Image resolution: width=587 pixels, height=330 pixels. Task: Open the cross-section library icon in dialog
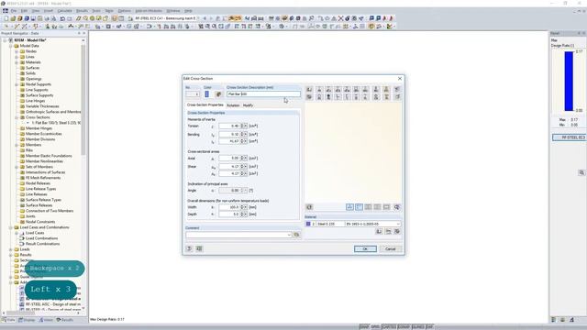(x=309, y=90)
